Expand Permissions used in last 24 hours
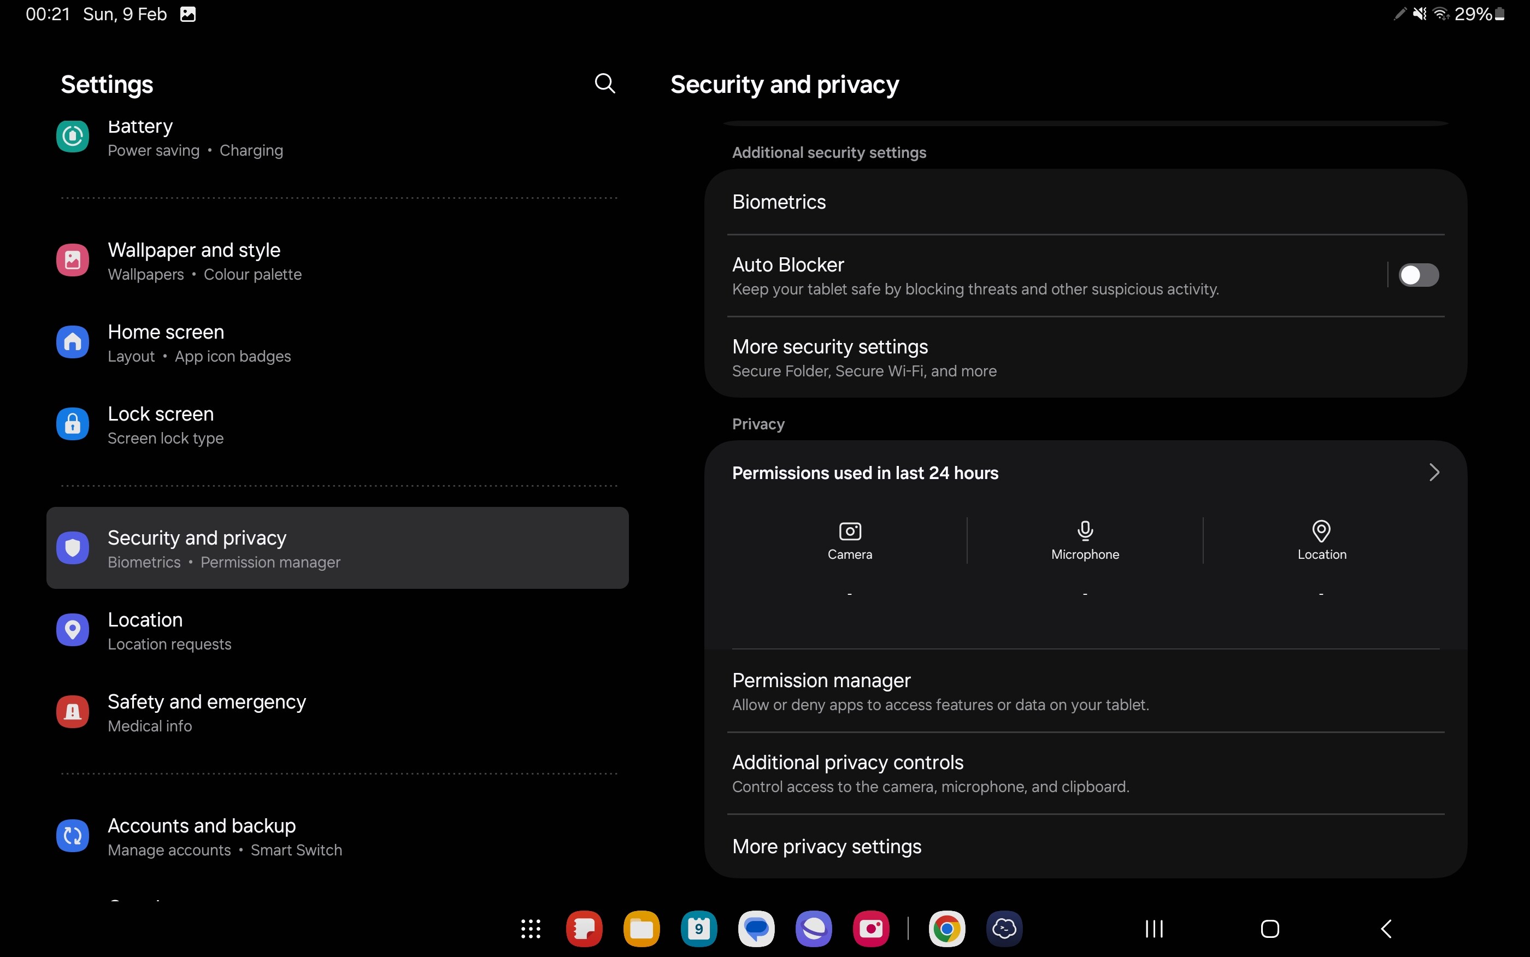Viewport: 1530px width, 957px height. [x=1434, y=472]
